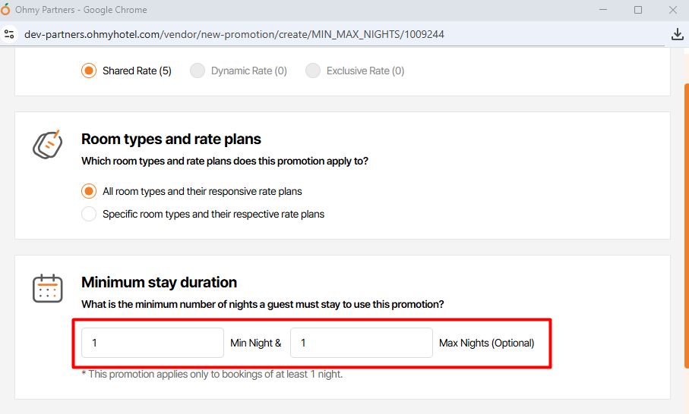This screenshot has height=414, width=689.
Task: Open site information icon beside the URL
Action: pyautogui.click(x=9, y=34)
